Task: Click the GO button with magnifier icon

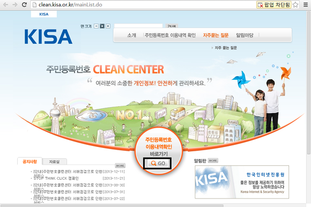Action: pyautogui.click(x=158, y=164)
